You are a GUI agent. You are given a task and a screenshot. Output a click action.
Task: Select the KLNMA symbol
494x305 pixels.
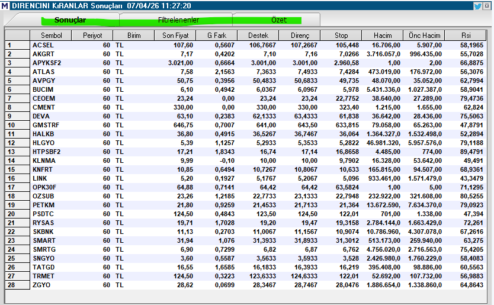44,160
